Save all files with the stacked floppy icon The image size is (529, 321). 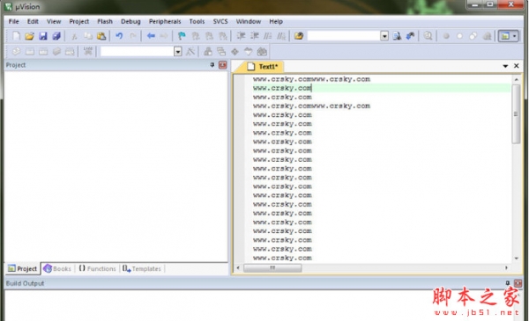(56, 36)
